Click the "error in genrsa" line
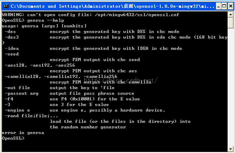This screenshot has width=235, height=153. click(23, 133)
